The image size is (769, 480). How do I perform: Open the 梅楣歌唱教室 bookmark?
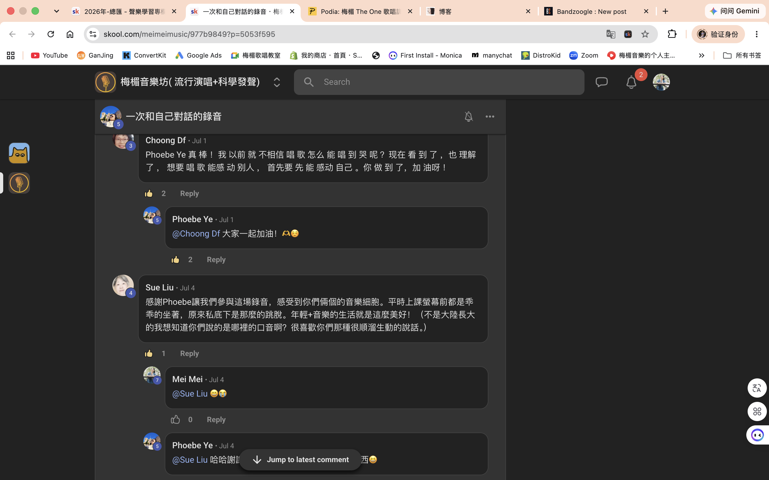(256, 55)
